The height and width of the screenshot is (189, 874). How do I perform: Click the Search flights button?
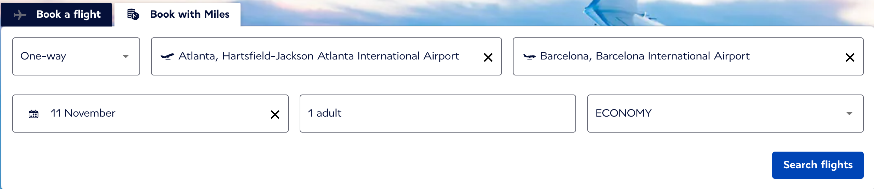coord(818,165)
